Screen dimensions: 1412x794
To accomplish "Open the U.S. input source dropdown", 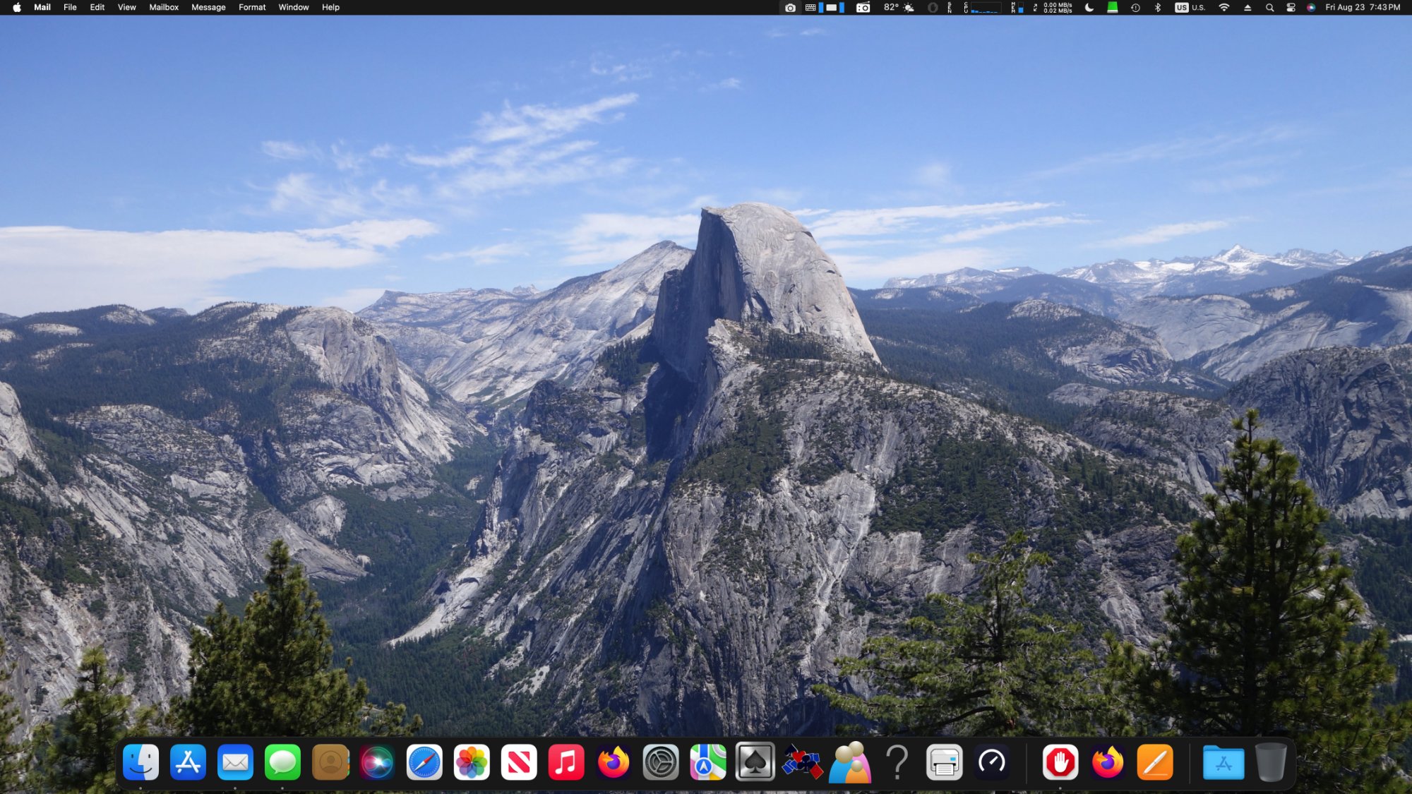I will (x=1190, y=7).
